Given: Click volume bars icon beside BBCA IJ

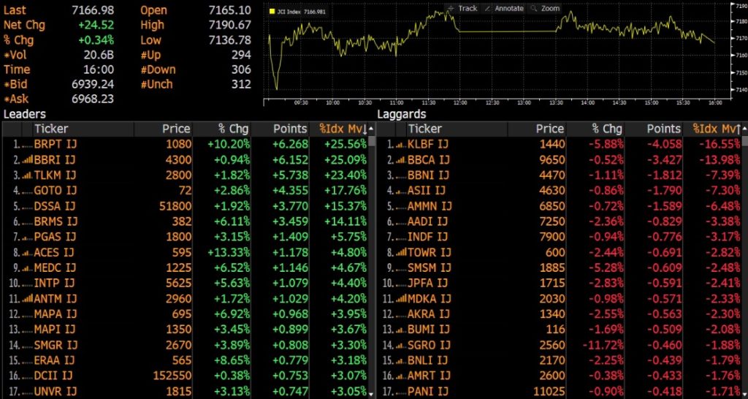Looking at the screenshot, I should [x=401, y=160].
